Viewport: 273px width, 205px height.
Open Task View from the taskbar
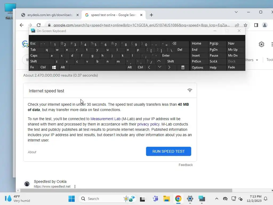[142, 199]
